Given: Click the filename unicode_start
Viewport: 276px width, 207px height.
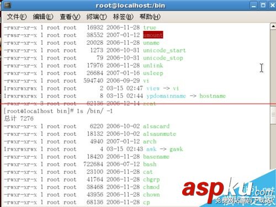Looking at the screenshot, I should tap(164, 50).
